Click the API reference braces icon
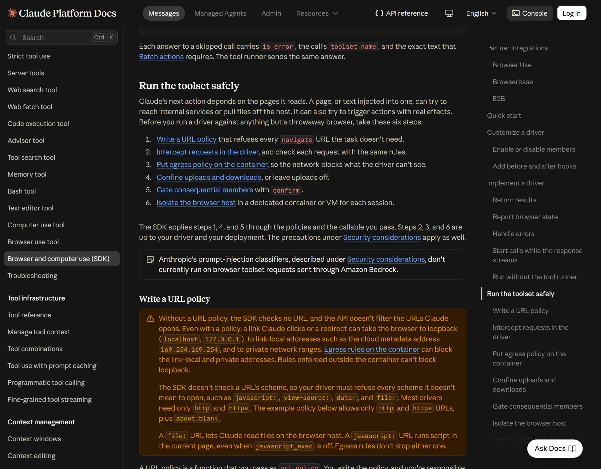The height and width of the screenshot is (469, 601). pyautogui.click(x=379, y=13)
